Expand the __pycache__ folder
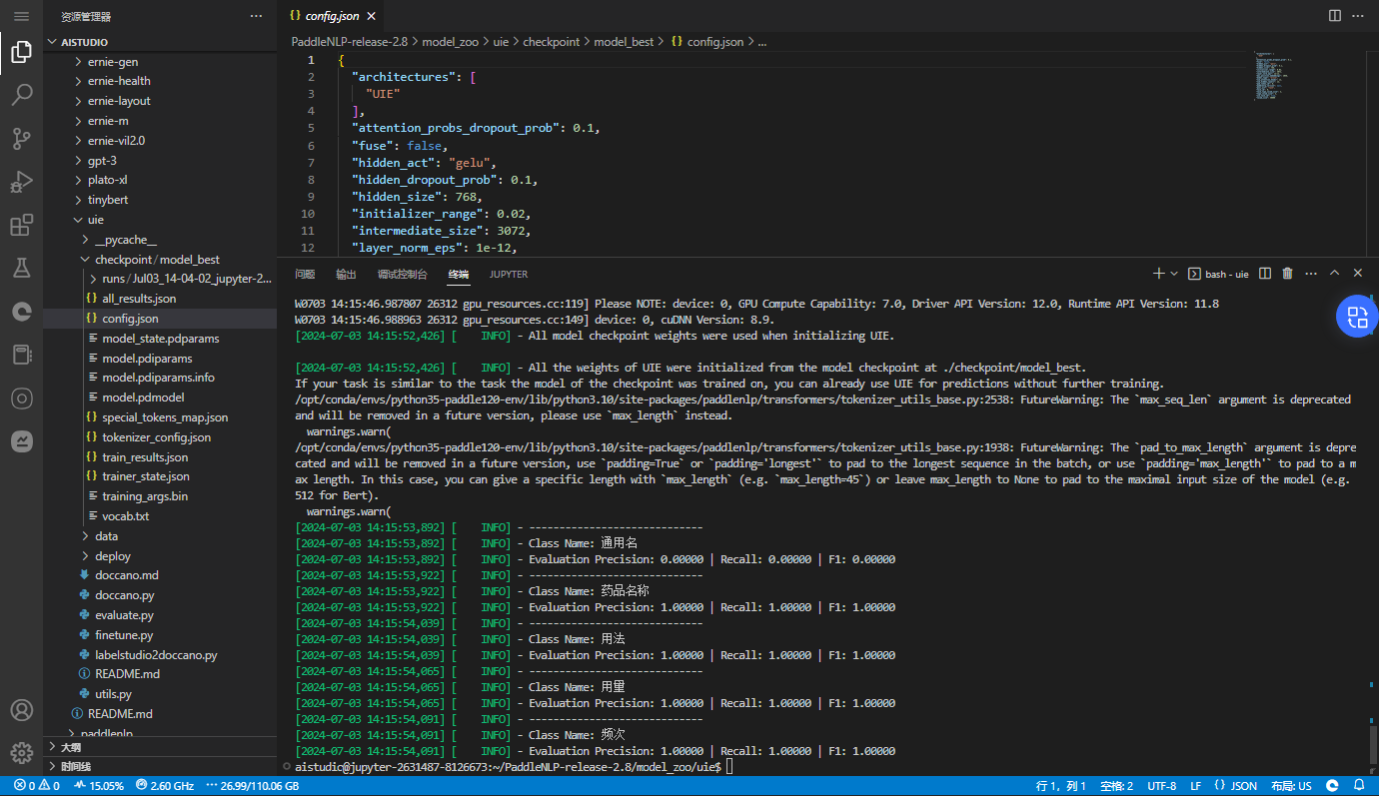The height and width of the screenshot is (796, 1379). click(x=160, y=240)
